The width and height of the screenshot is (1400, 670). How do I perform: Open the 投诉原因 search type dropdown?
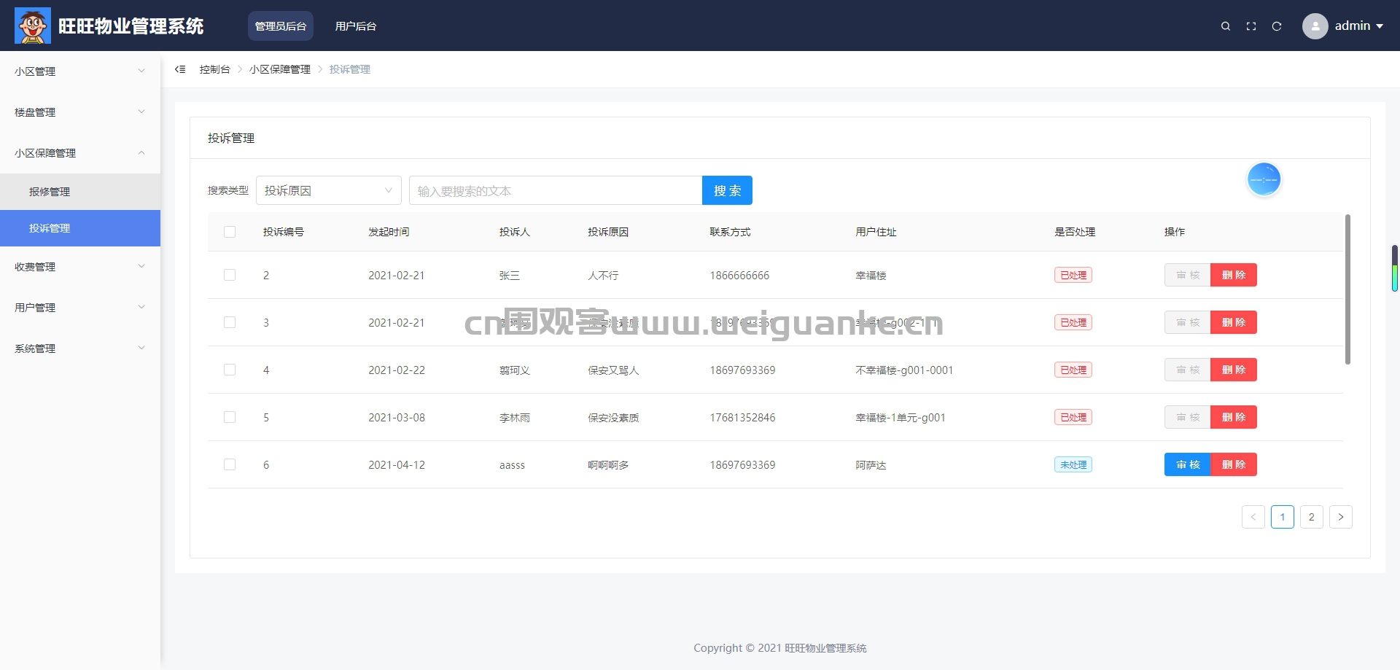[329, 190]
